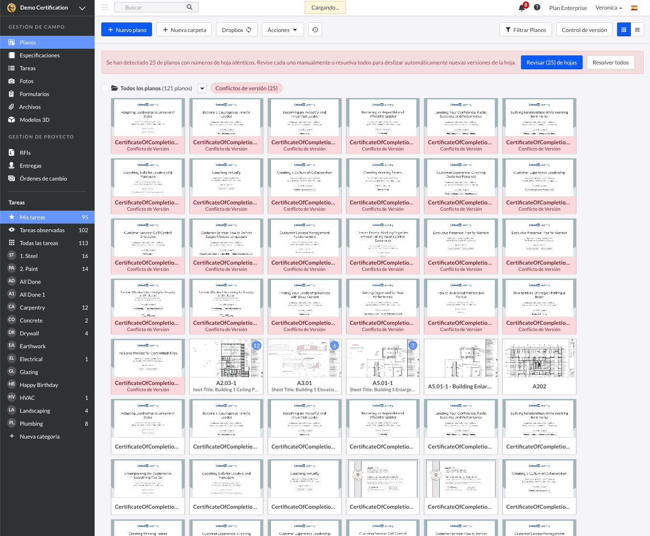Click the hamburger menu icon beside search
The width and height of the screenshot is (650, 536).
[105, 7]
